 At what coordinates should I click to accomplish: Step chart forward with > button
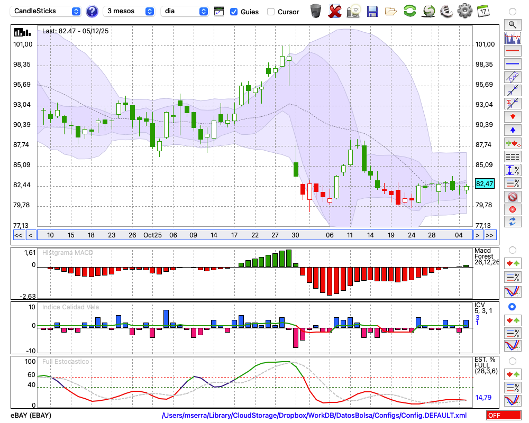(477, 235)
